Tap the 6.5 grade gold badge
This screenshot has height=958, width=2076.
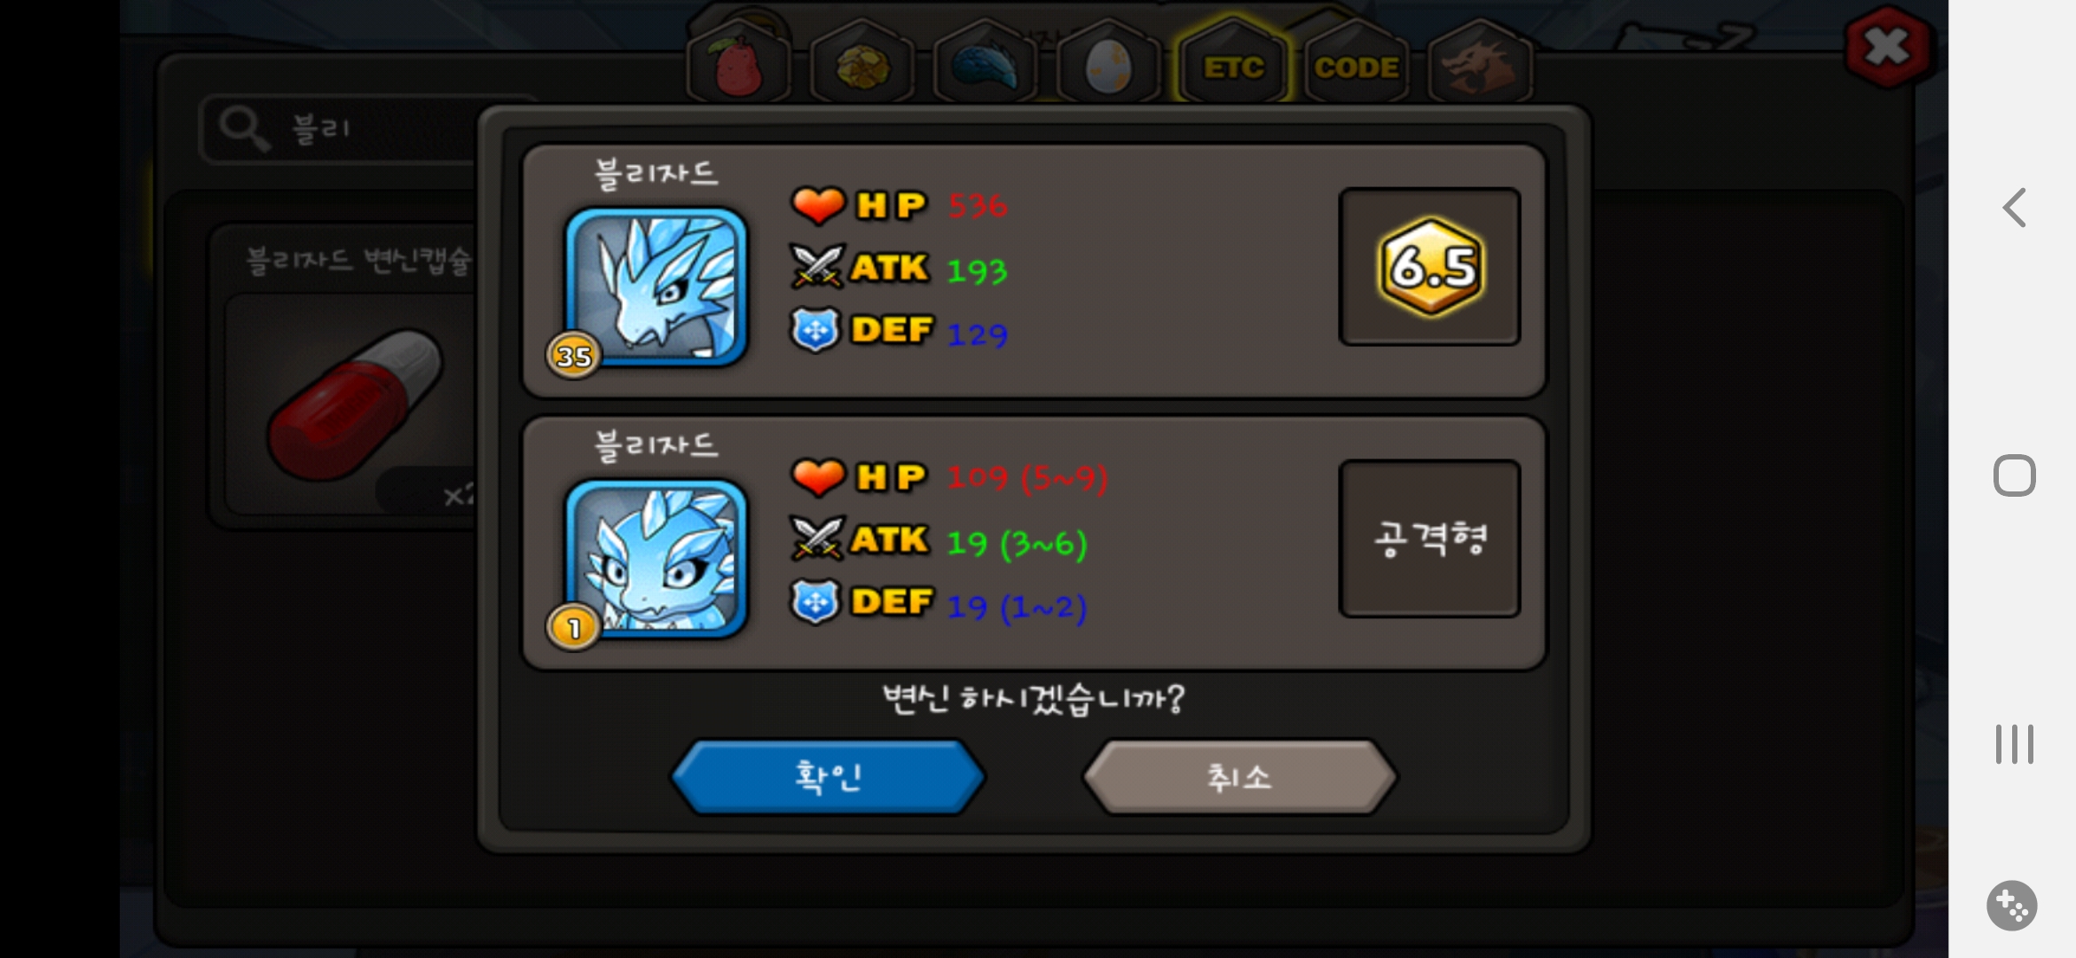coord(1430,266)
